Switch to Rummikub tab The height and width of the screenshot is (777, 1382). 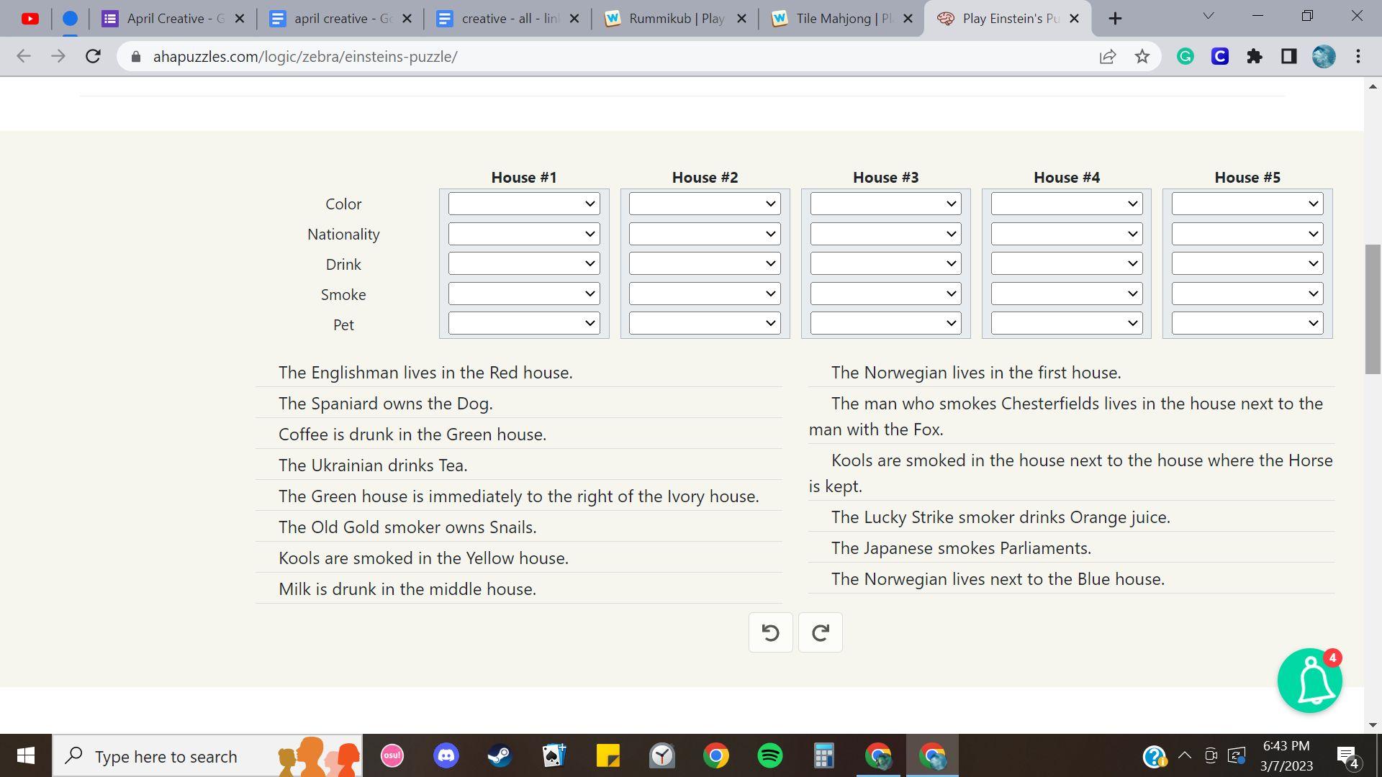tap(675, 19)
